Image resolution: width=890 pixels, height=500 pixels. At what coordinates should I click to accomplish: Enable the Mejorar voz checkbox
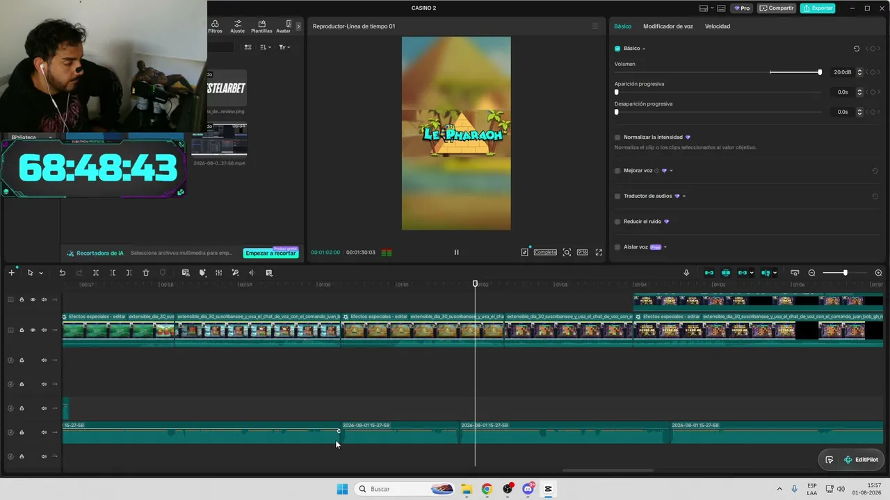pyautogui.click(x=617, y=171)
